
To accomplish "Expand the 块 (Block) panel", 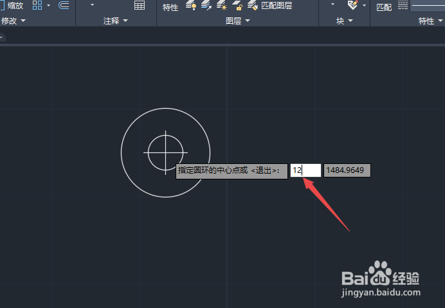I will click(x=345, y=21).
